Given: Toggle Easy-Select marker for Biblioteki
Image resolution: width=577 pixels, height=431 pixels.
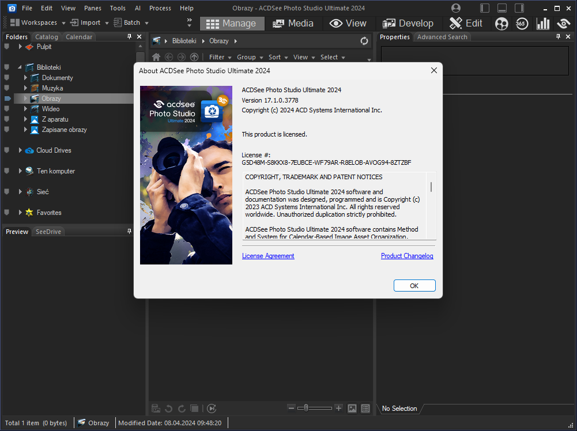Looking at the screenshot, I should pyautogui.click(x=6, y=67).
